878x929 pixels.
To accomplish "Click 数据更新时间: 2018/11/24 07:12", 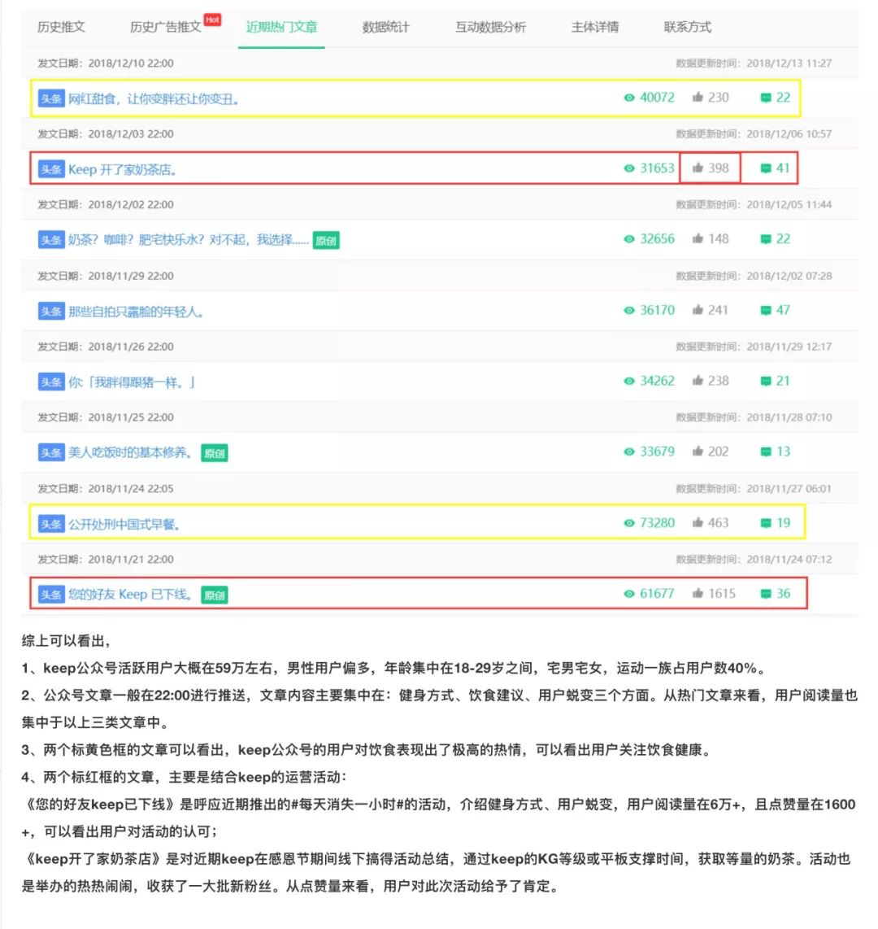I will [754, 560].
